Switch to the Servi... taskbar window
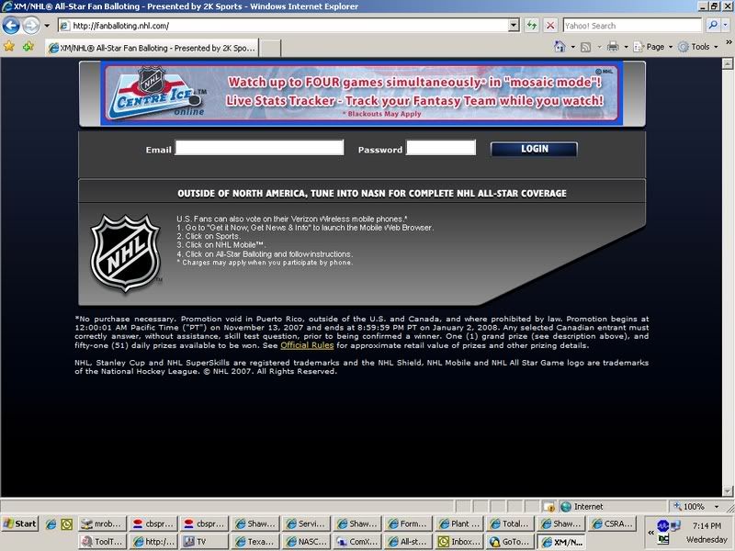Screen dimensions: 735x551 pos(305,523)
